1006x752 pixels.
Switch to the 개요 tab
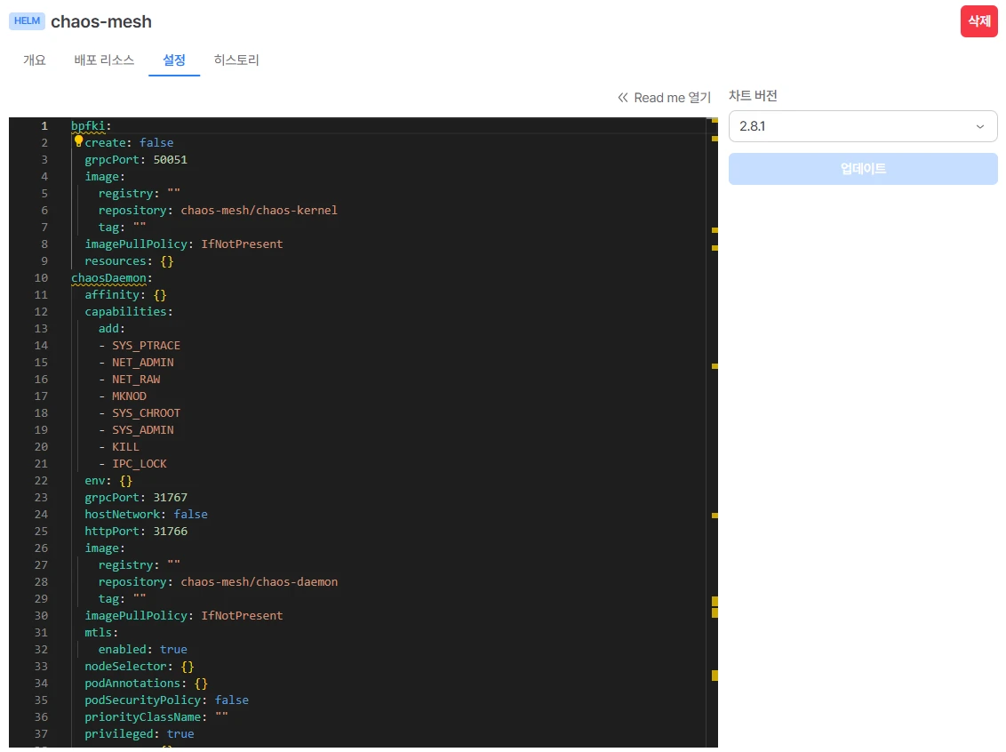[35, 60]
